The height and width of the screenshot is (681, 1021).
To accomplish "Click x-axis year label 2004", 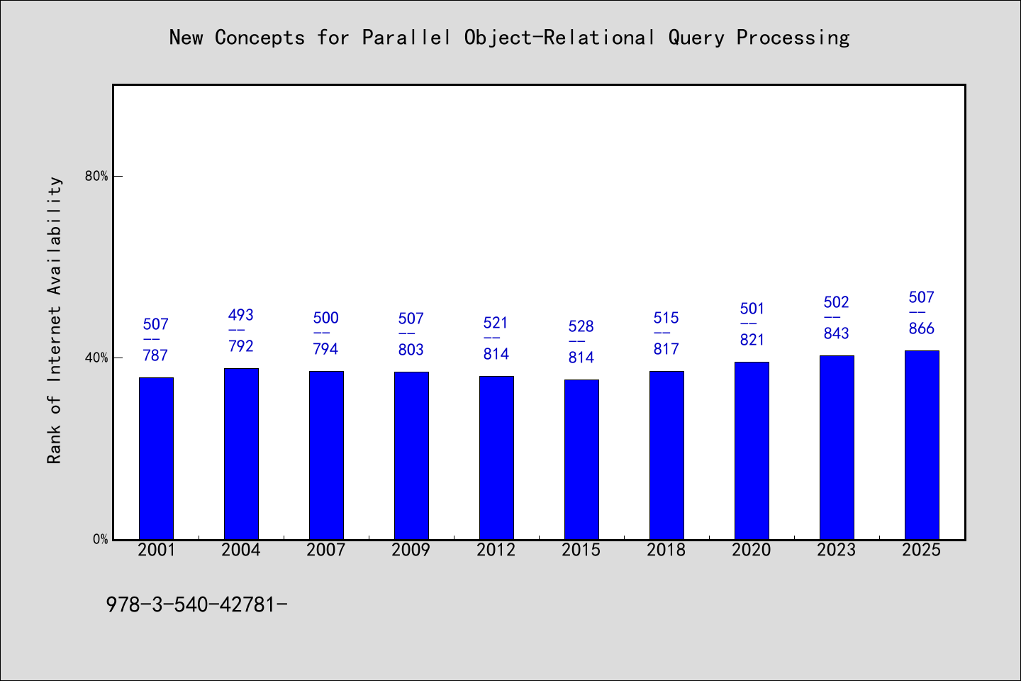I will click(x=241, y=550).
